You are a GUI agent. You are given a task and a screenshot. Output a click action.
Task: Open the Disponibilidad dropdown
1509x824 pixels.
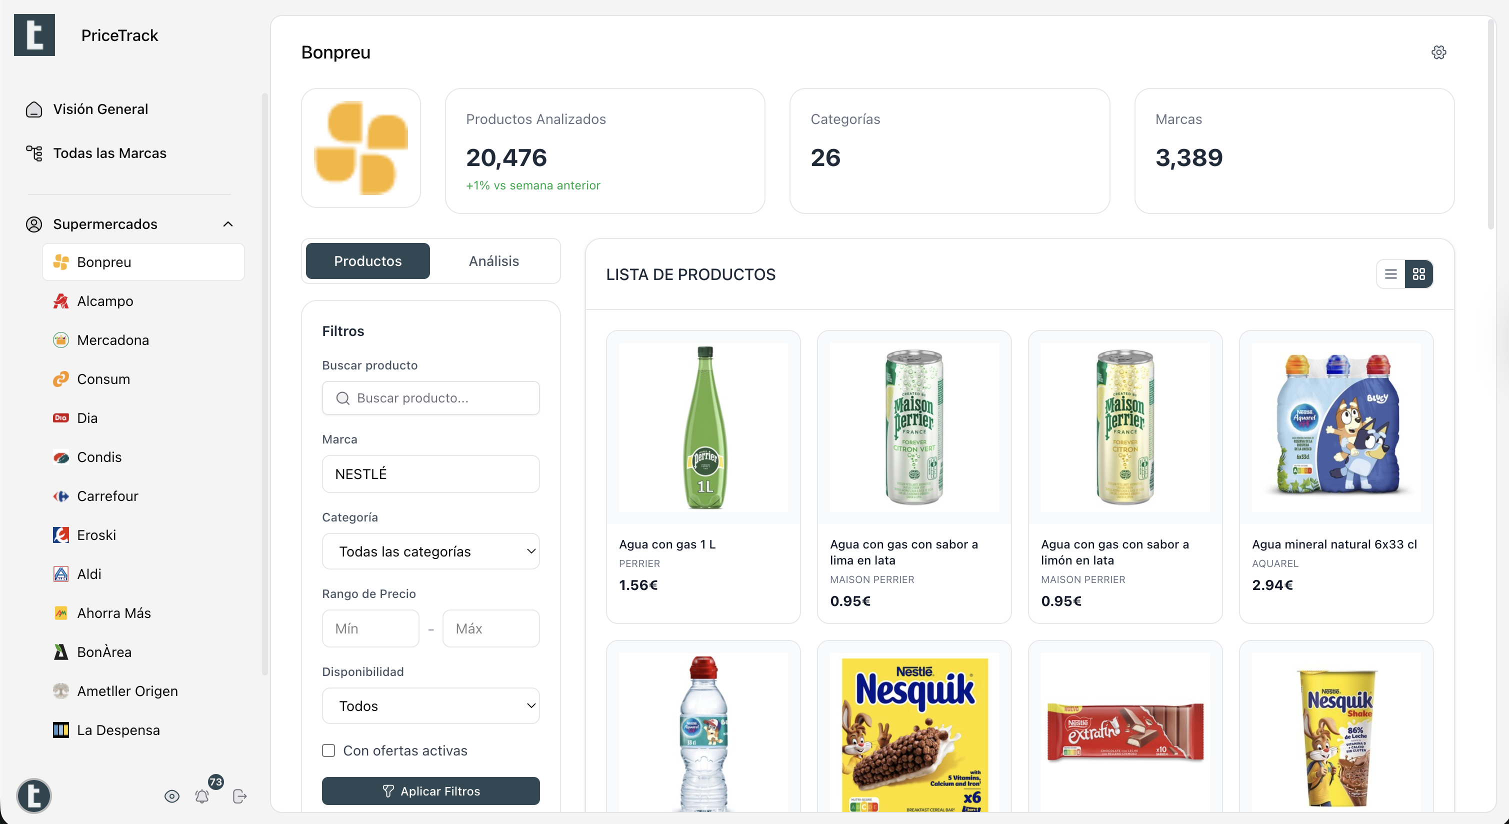click(430, 705)
